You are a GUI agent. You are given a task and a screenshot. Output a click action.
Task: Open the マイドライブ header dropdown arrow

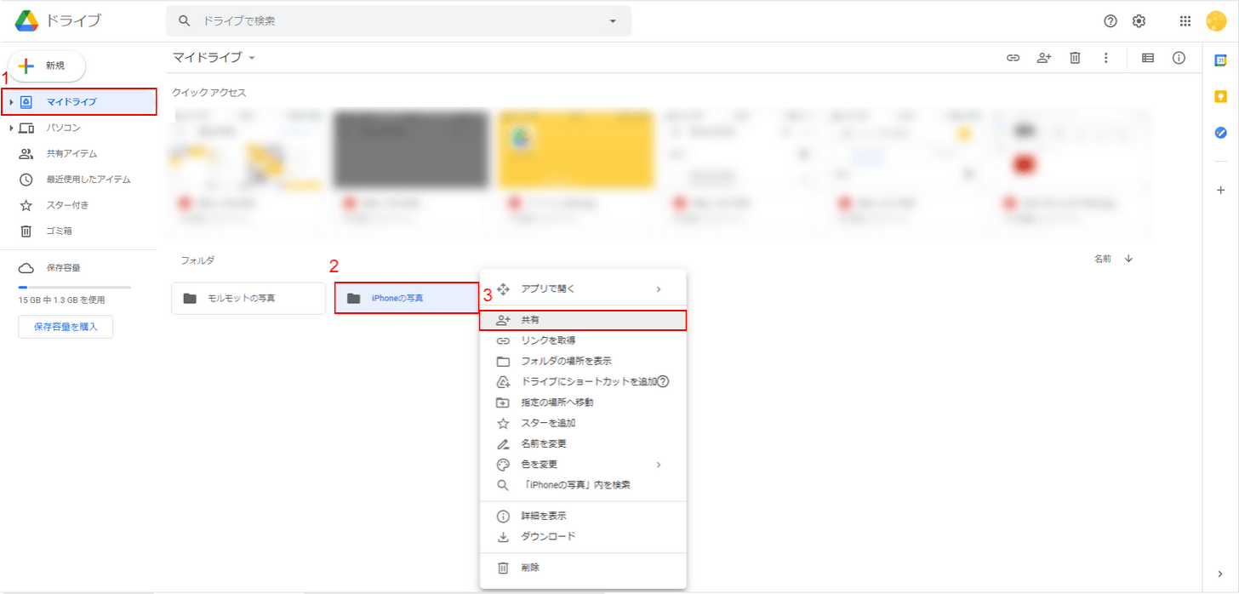tap(252, 58)
